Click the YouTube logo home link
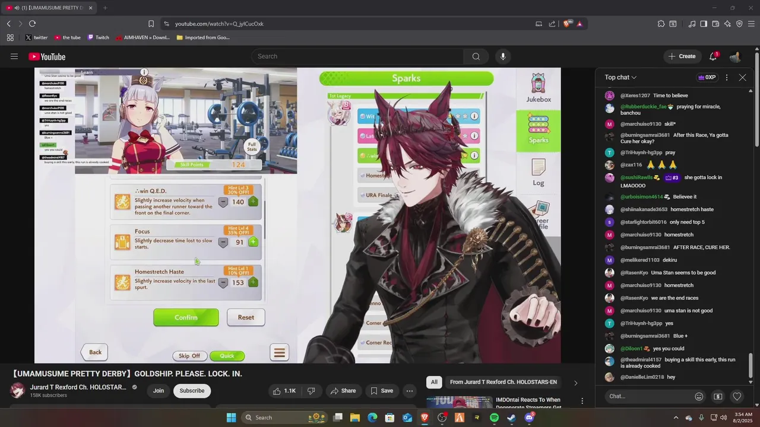This screenshot has height=427, width=760. click(x=47, y=56)
